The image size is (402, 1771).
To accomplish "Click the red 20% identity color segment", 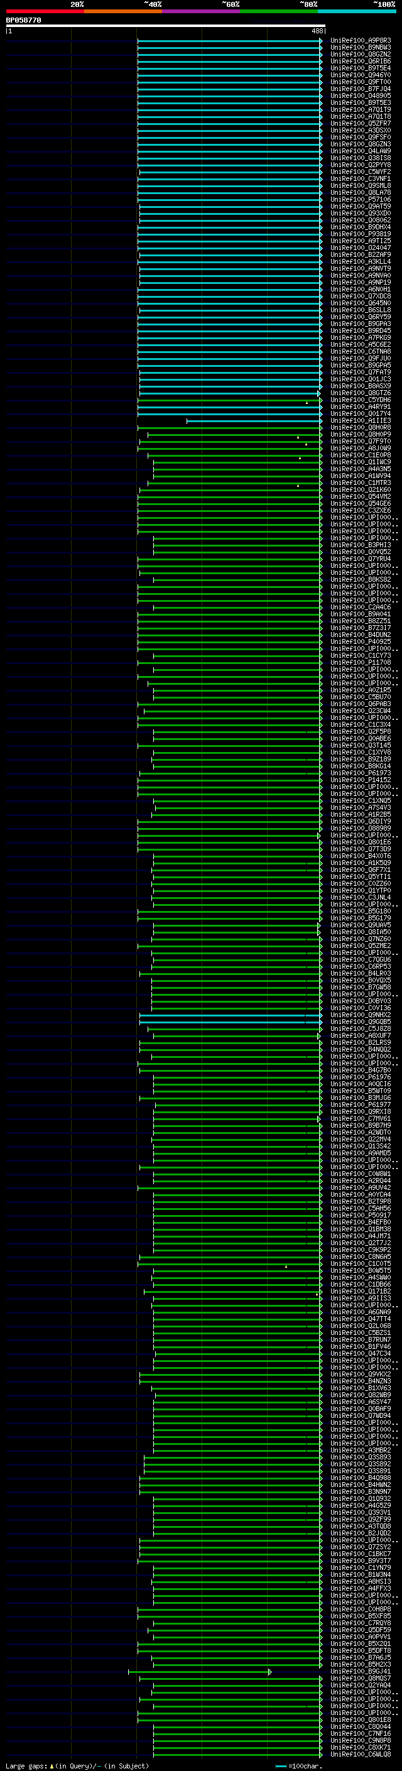I will (45, 11).
